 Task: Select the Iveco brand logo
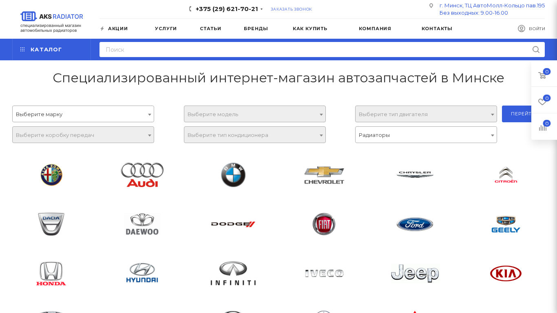point(324,273)
